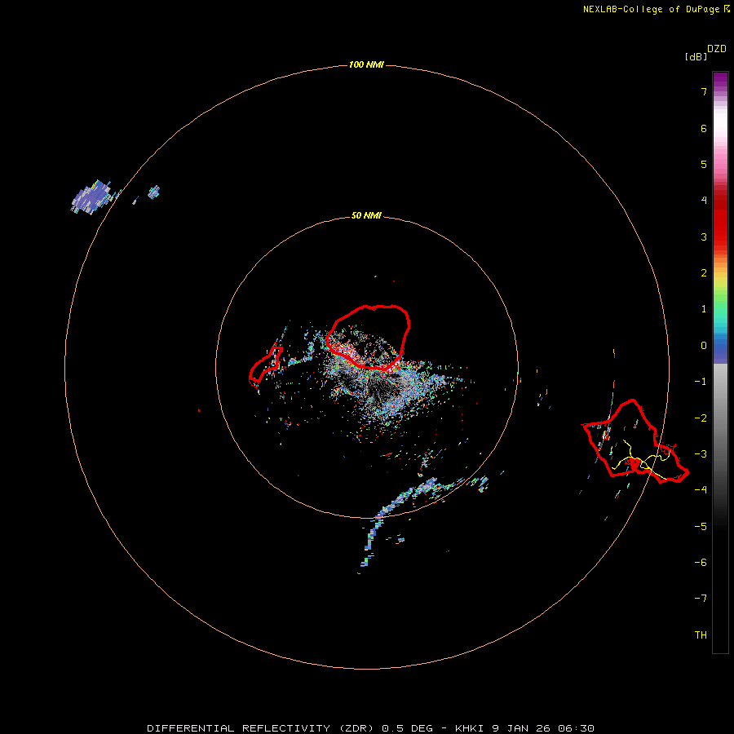This screenshot has height=734, width=734.
Task: Click the 4 value on color scale
Action: (x=704, y=201)
